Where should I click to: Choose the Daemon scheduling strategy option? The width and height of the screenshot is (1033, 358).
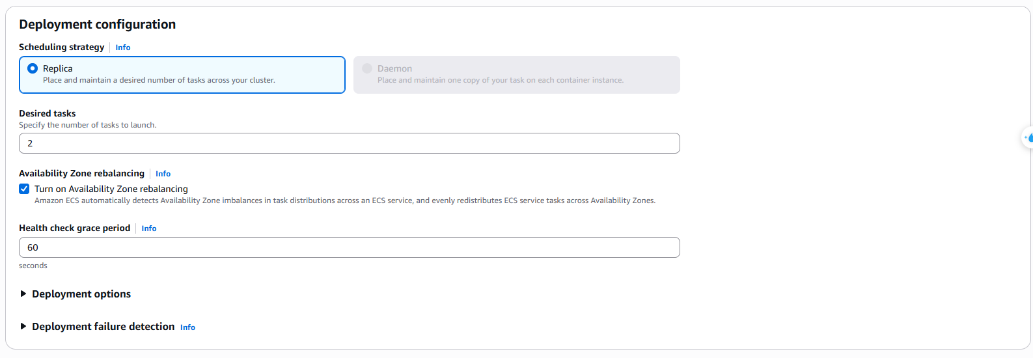[x=367, y=68]
